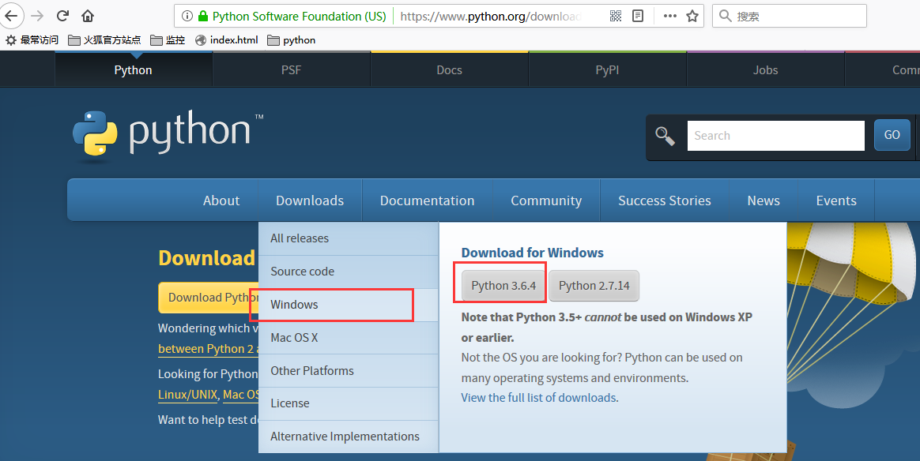Focus the python.org Search input field
920x461 pixels.
(775, 136)
